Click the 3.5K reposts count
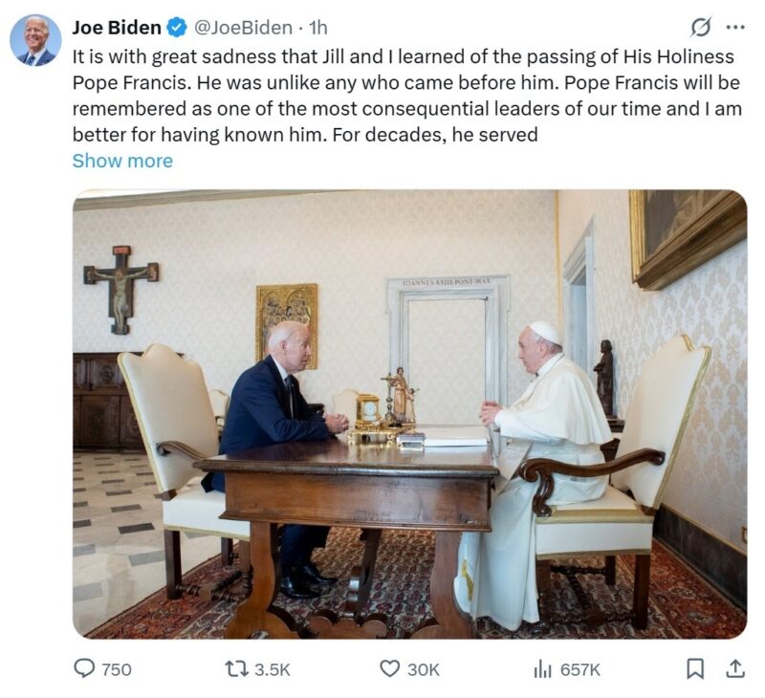The image size is (765, 698). [x=273, y=669]
